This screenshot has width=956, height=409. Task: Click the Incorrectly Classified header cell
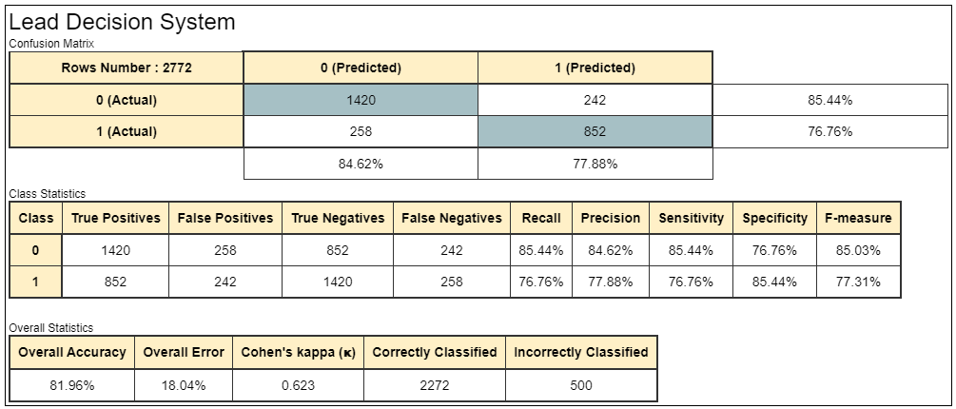coord(581,352)
